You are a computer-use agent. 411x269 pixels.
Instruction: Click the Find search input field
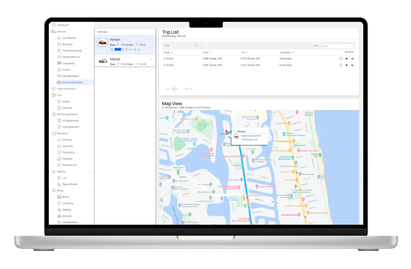click(182, 46)
